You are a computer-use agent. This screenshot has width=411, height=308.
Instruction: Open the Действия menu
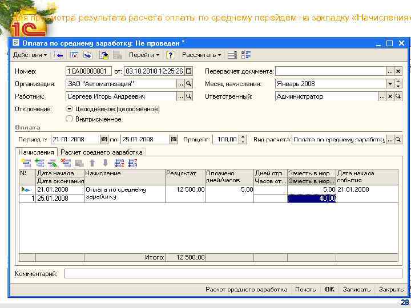coord(30,55)
